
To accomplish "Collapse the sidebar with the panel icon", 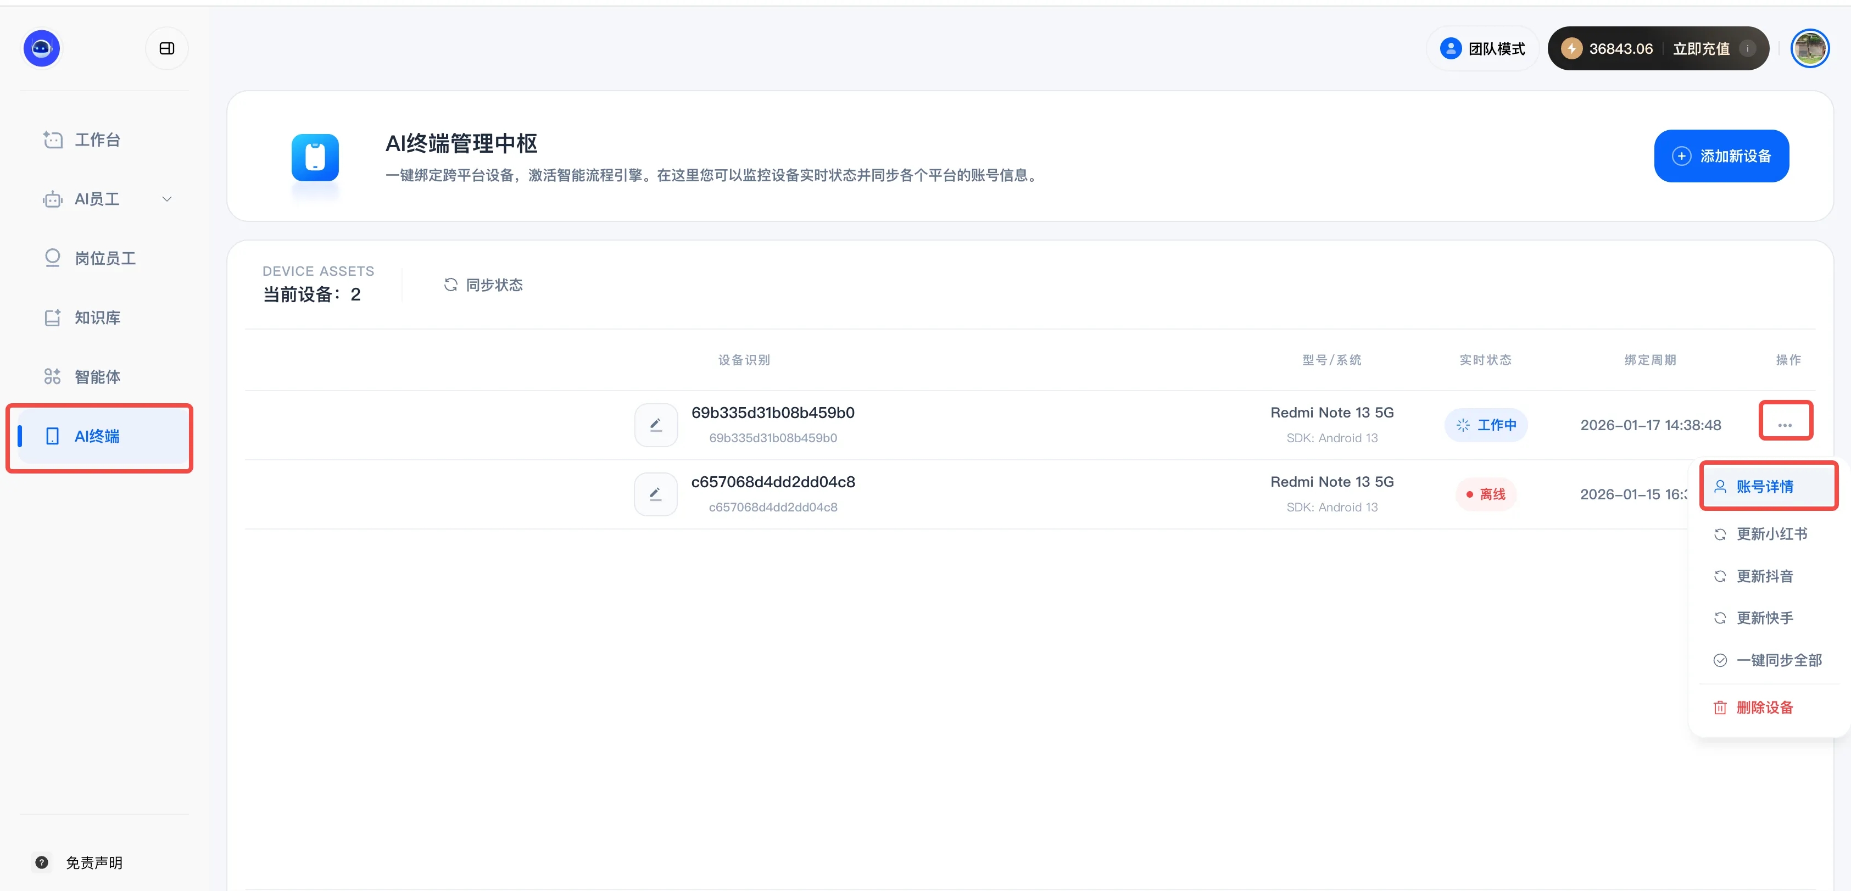I will tap(167, 48).
